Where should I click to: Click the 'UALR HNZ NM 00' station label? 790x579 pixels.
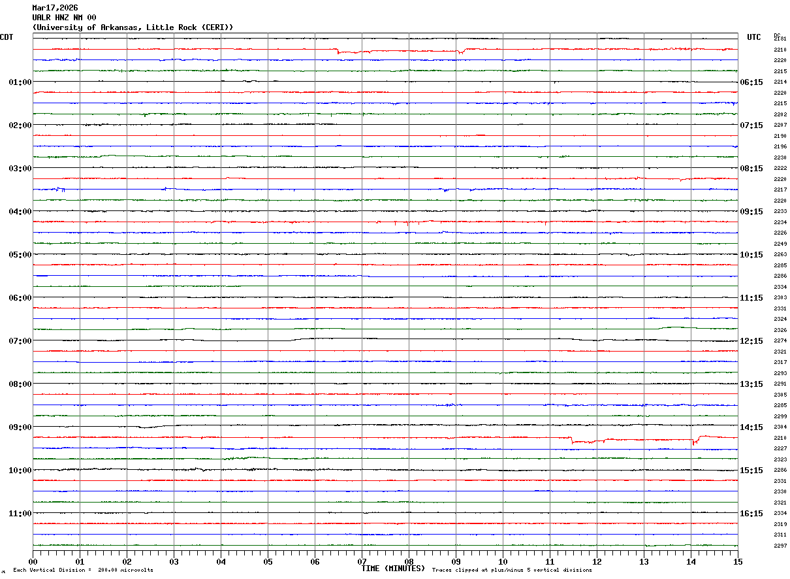coord(64,18)
